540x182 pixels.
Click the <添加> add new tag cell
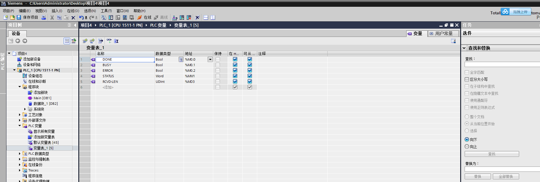(125, 87)
